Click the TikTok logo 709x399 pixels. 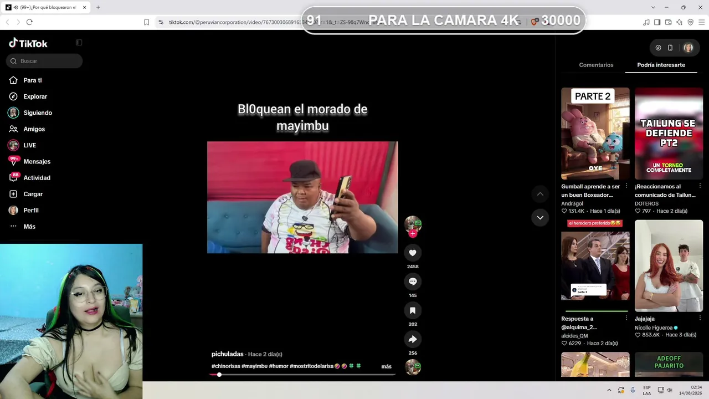coord(28,43)
